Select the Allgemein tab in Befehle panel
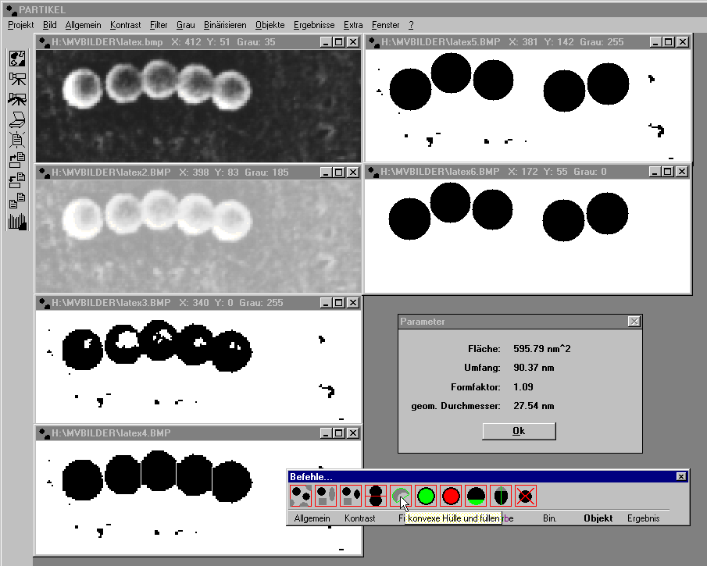Image resolution: width=707 pixels, height=566 pixels. (312, 518)
